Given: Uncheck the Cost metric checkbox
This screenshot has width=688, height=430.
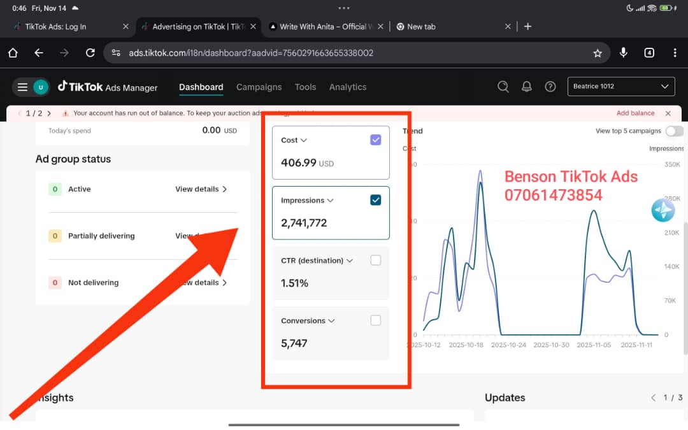Looking at the screenshot, I should tap(375, 140).
